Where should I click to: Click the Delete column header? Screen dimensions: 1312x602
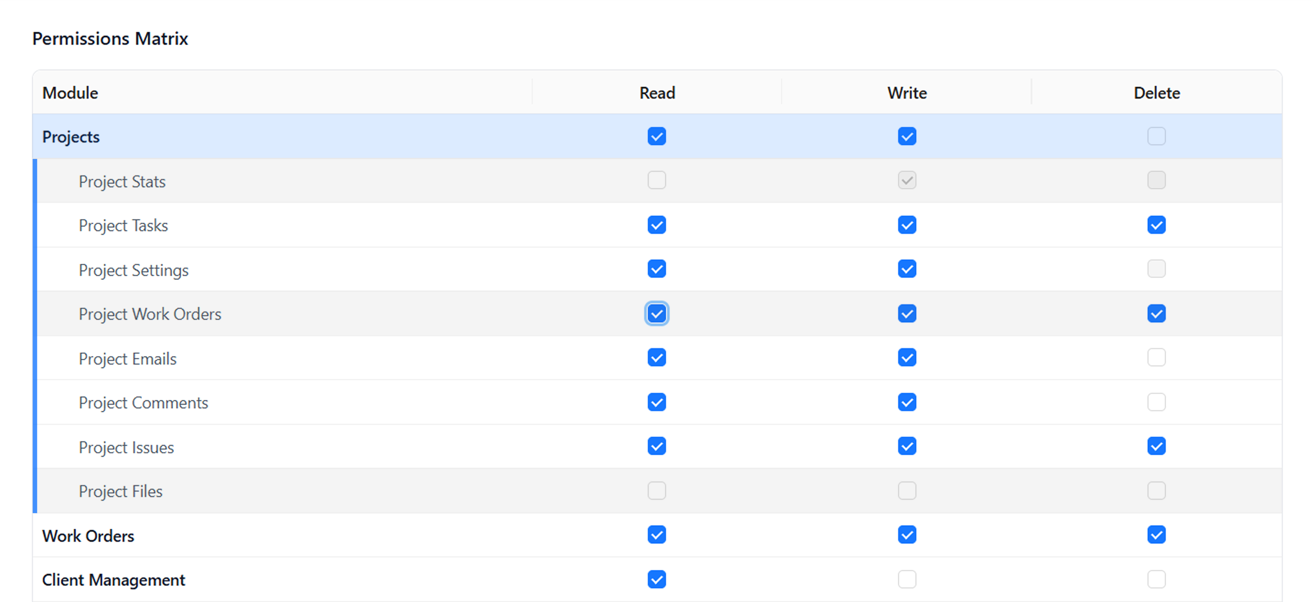click(1157, 93)
